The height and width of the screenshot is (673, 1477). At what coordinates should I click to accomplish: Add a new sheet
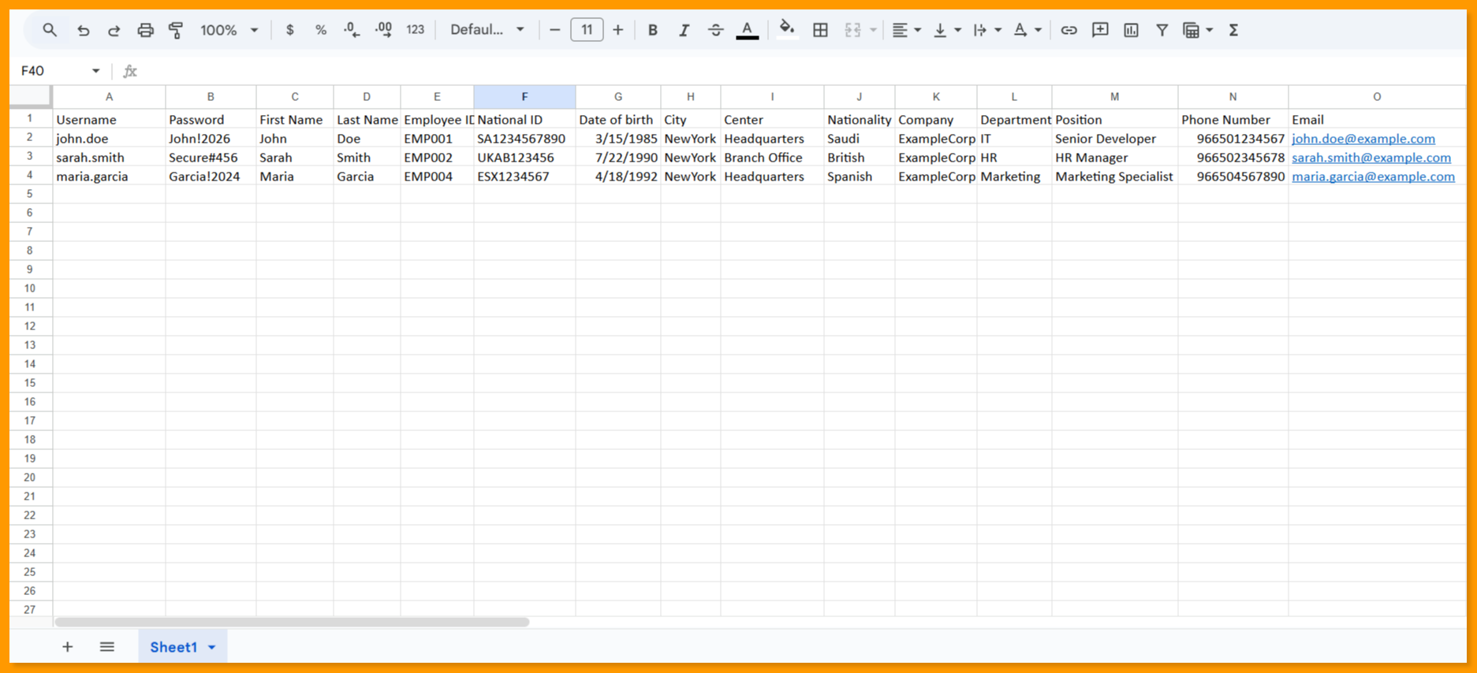(68, 647)
